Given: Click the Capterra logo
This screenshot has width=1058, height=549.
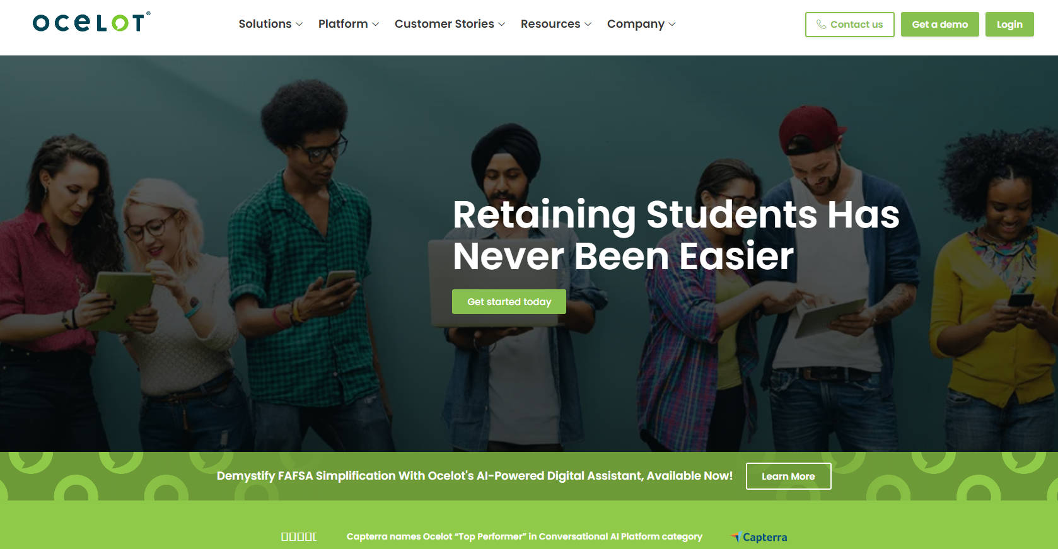Looking at the screenshot, I should pyautogui.click(x=759, y=537).
